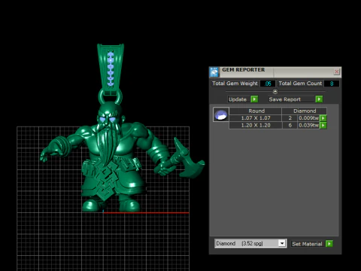Close the Gem Reporter panel
361x271 pixels.
pyautogui.click(x=337, y=72)
